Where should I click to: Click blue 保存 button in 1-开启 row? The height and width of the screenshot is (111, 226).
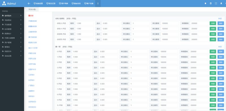click(x=221, y=57)
